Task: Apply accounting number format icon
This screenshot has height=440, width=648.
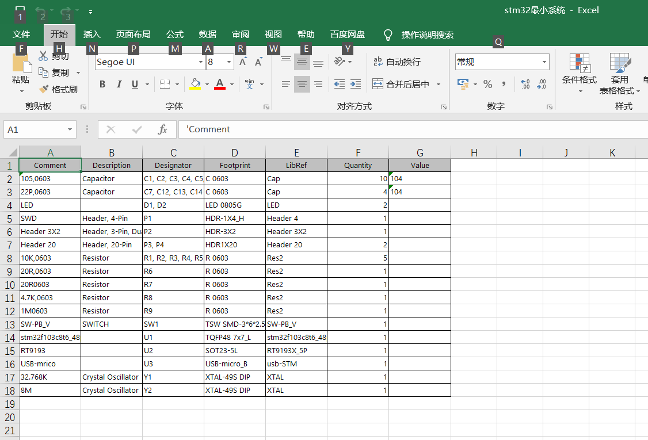Action: point(463,85)
